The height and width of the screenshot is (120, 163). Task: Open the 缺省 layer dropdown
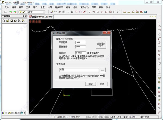(x=44, y=12)
